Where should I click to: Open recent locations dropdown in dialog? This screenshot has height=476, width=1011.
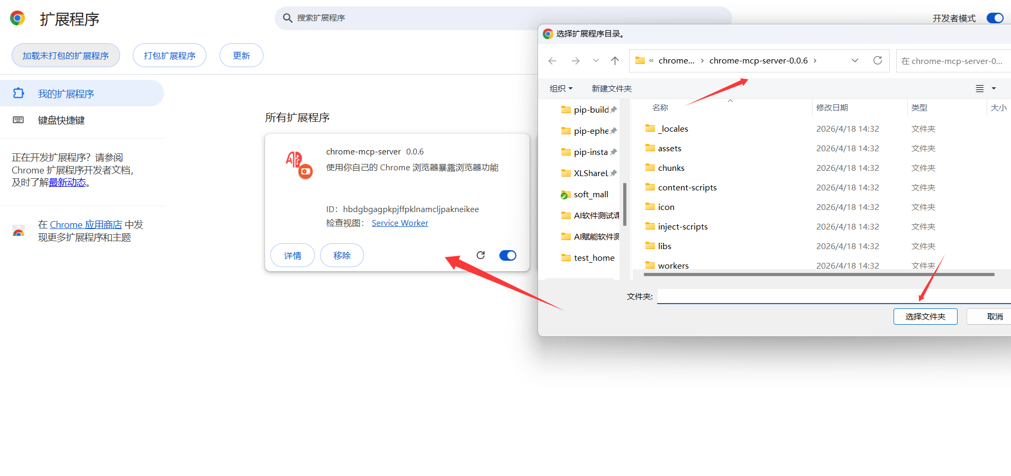point(596,61)
